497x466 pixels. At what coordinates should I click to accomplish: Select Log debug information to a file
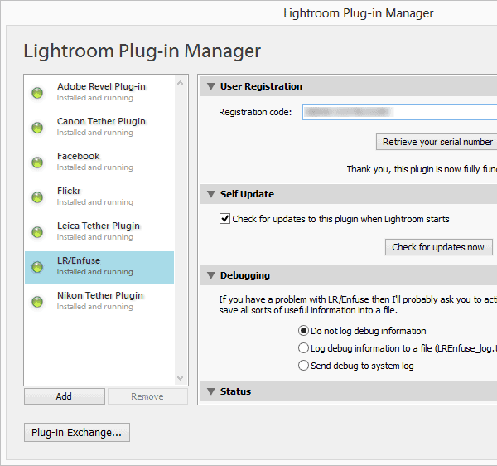pos(303,348)
